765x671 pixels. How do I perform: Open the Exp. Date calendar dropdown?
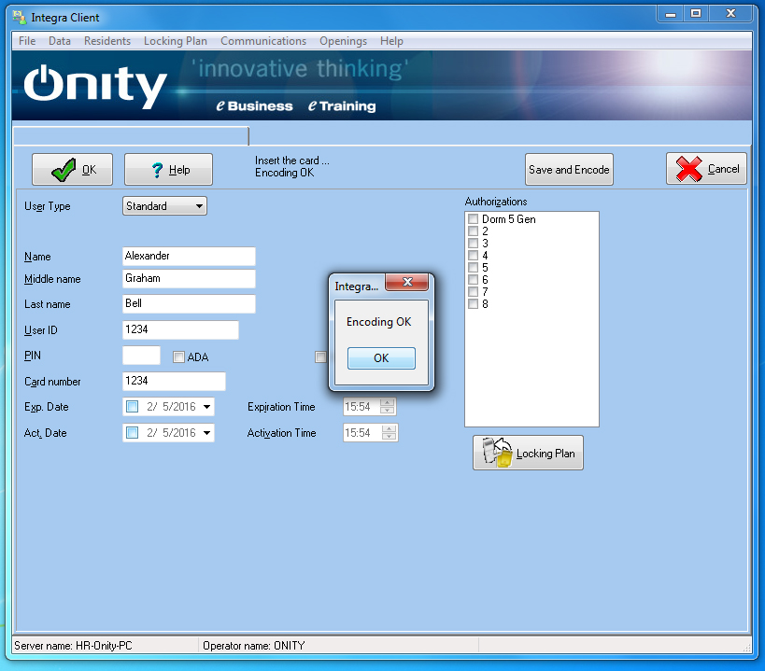206,407
